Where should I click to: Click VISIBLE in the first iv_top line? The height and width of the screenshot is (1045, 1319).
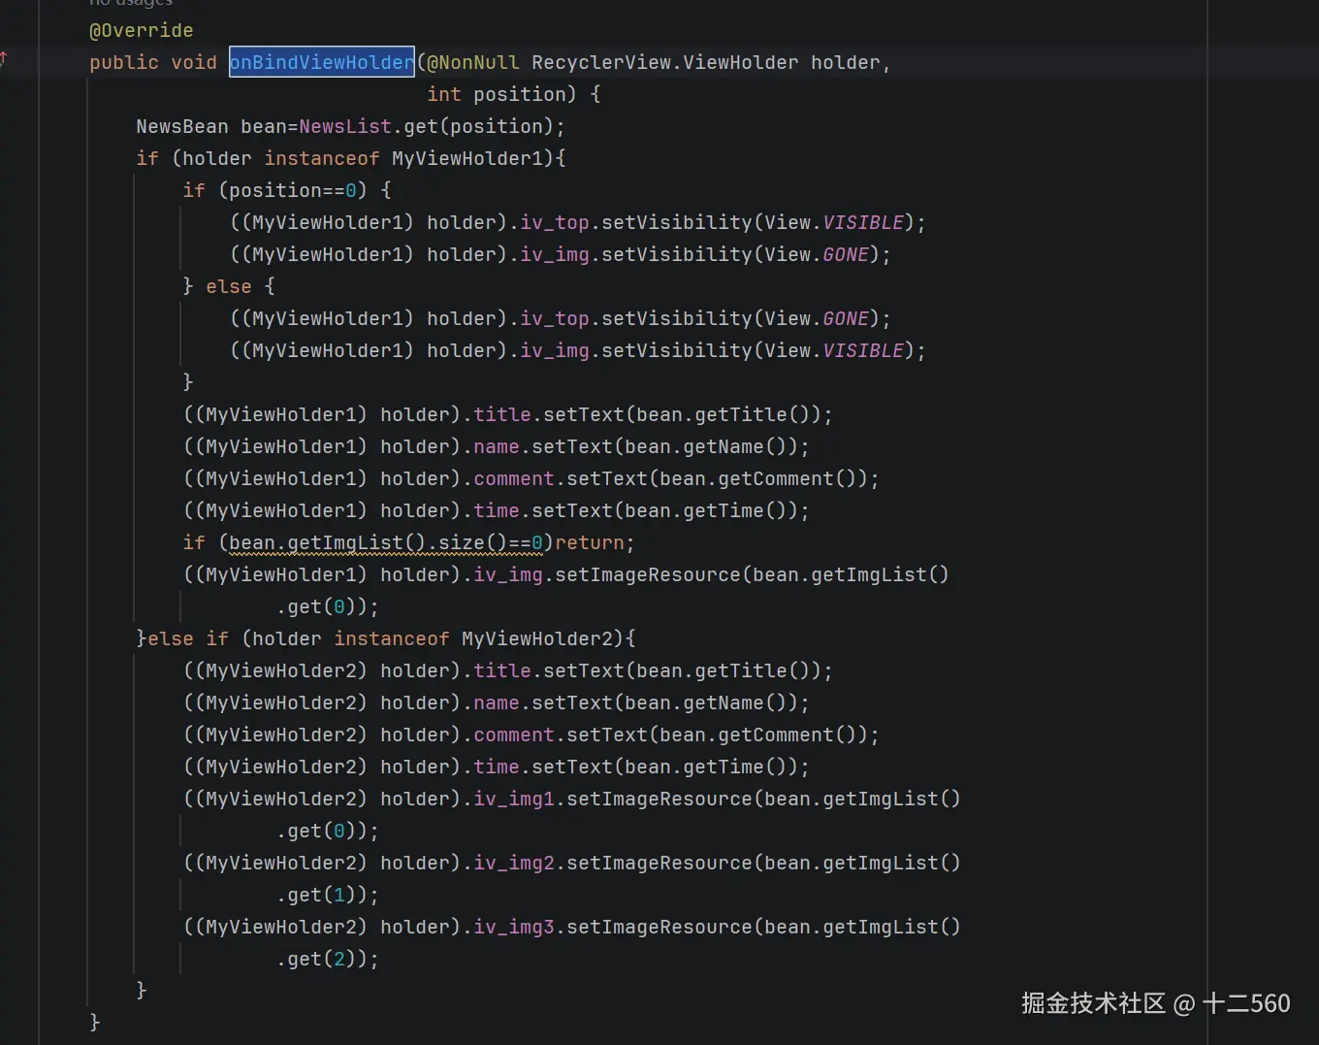[x=863, y=222]
